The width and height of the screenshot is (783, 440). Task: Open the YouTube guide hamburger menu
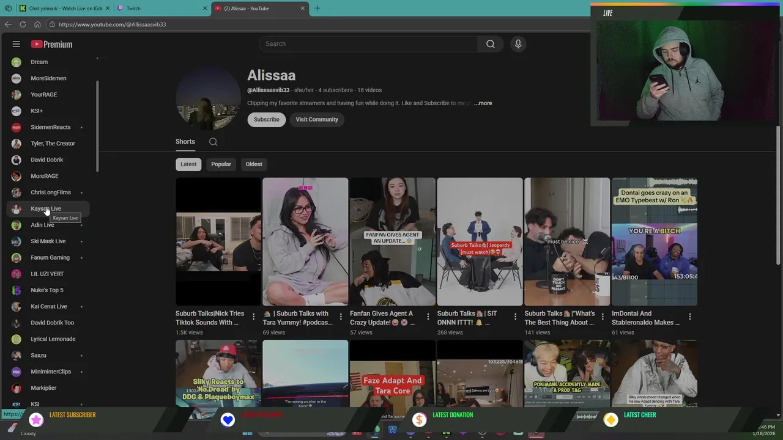pyautogui.click(x=17, y=44)
